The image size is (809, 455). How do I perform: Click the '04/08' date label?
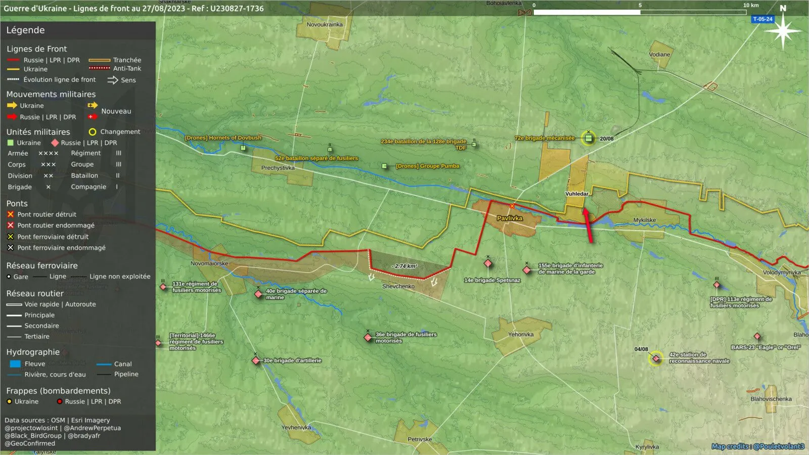(x=641, y=349)
